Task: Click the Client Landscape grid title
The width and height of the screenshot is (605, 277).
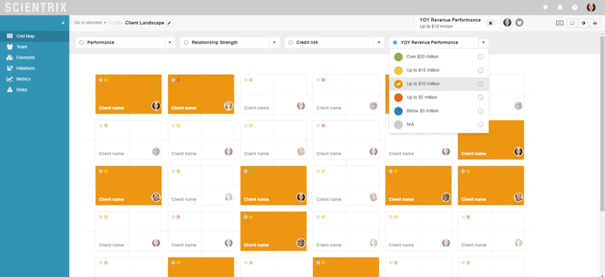Action: pos(145,23)
